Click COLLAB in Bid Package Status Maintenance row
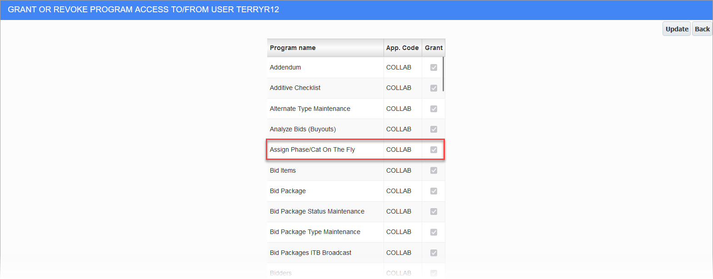 [x=399, y=211]
